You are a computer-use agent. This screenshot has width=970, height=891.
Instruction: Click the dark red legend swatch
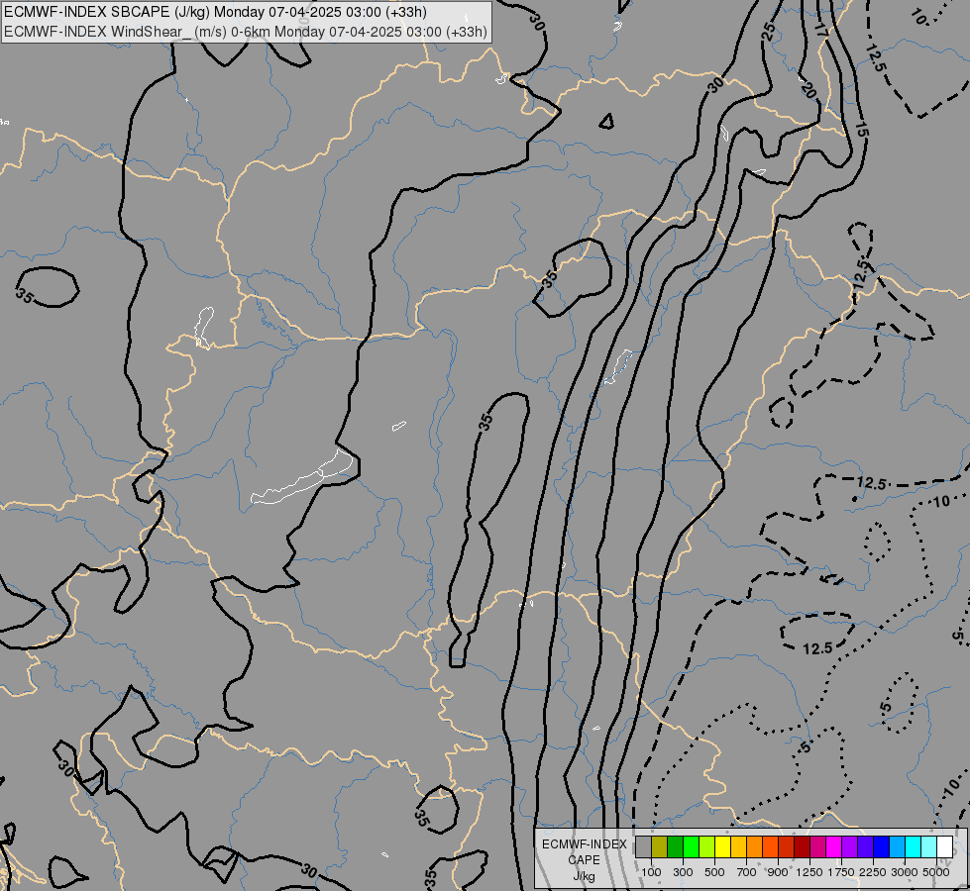tap(803, 846)
